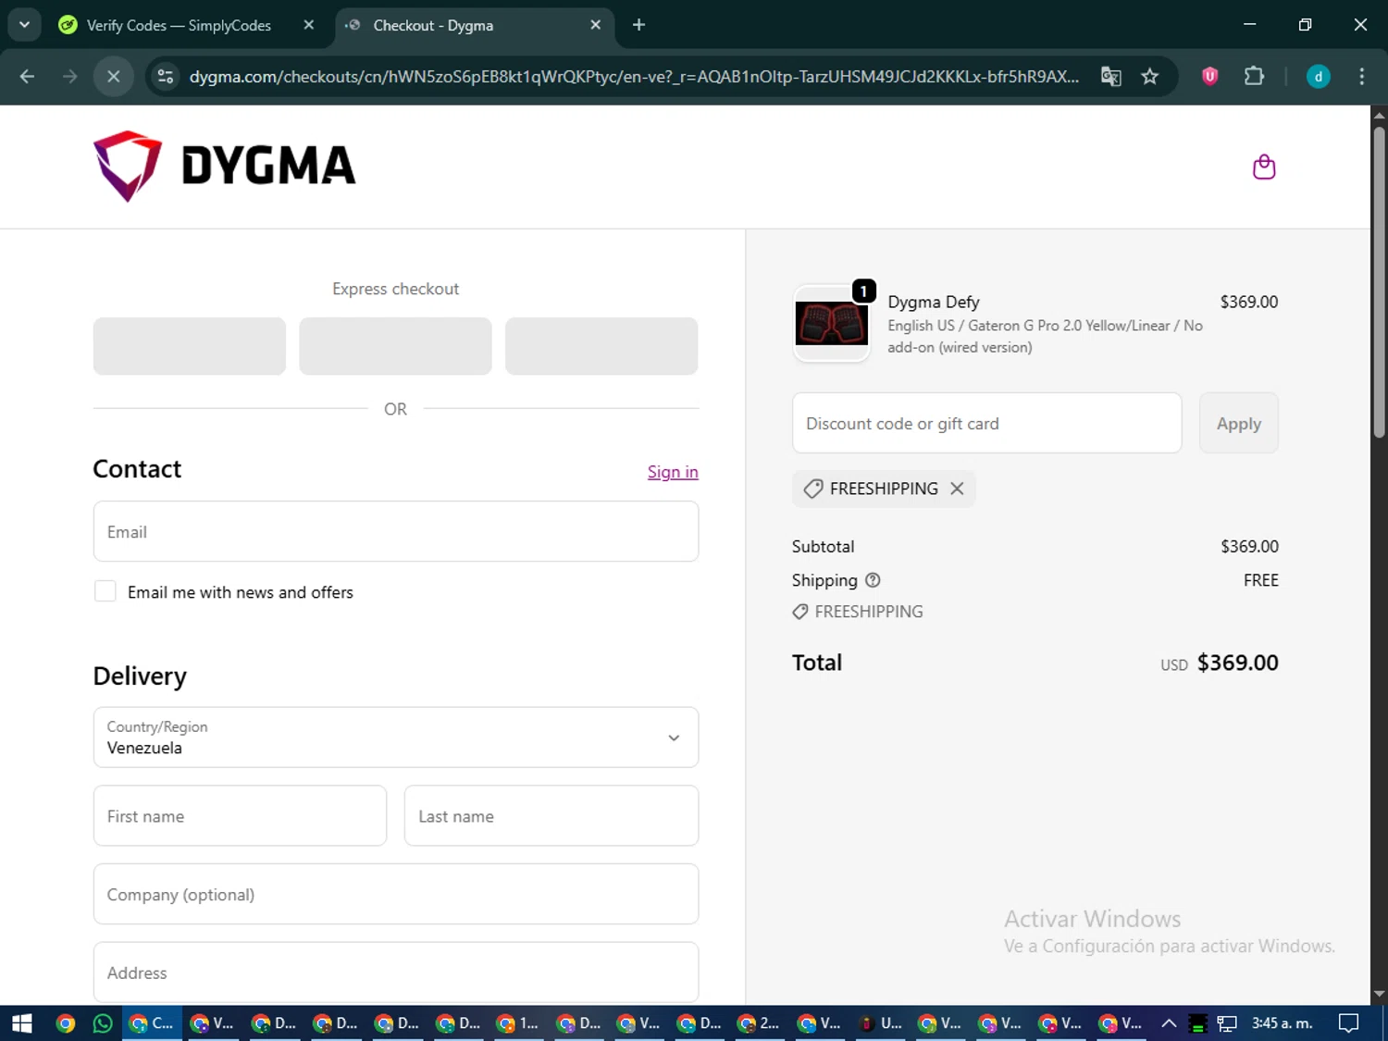Screen dimensions: 1388x1041
Task: Focus the Email input field
Action: click(396, 531)
